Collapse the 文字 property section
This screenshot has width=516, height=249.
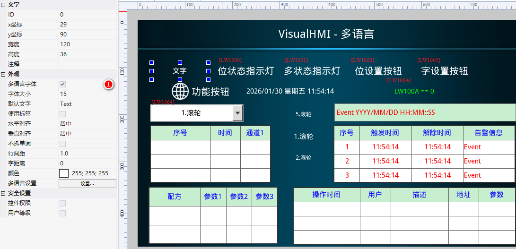3,5
